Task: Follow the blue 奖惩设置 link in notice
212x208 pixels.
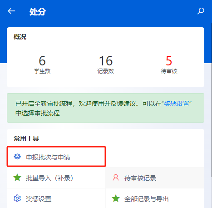Action: (177, 104)
